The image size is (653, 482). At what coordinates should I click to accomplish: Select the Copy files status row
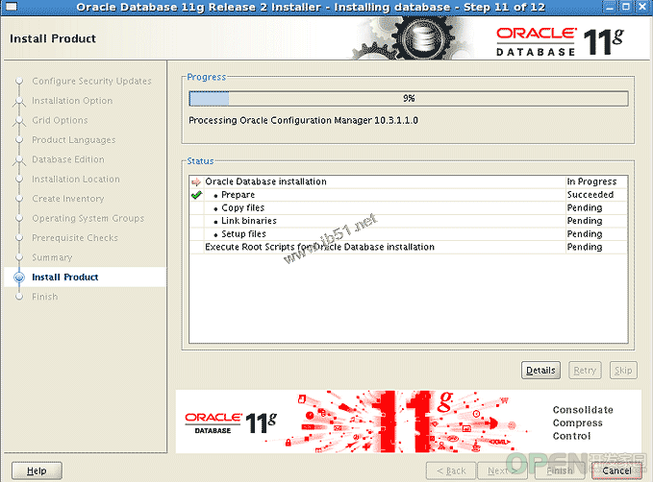[409, 207]
